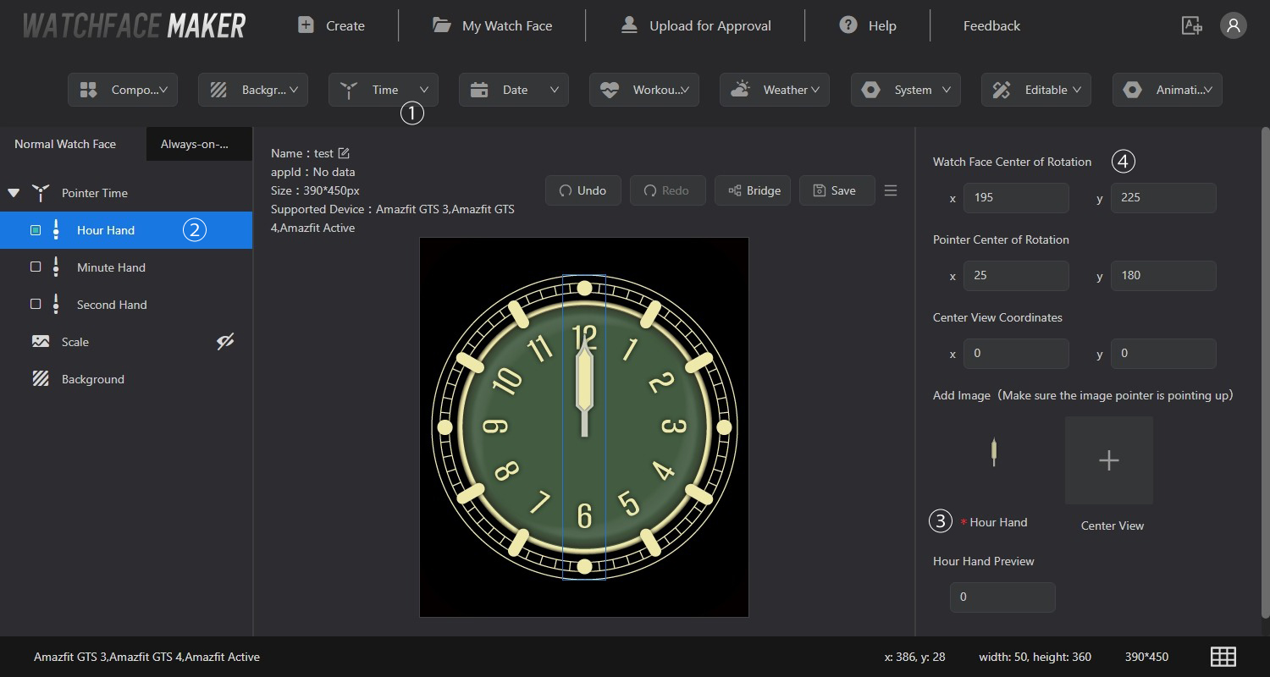The height and width of the screenshot is (677, 1270).
Task: Expand the Date dropdown
Action: click(x=513, y=90)
